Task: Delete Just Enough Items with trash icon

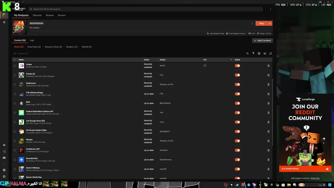Action: tap(269, 122)
